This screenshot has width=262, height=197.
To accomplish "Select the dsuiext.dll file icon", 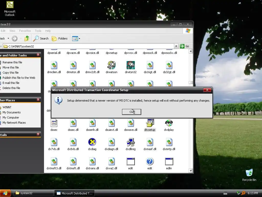I will click(112, 123).
